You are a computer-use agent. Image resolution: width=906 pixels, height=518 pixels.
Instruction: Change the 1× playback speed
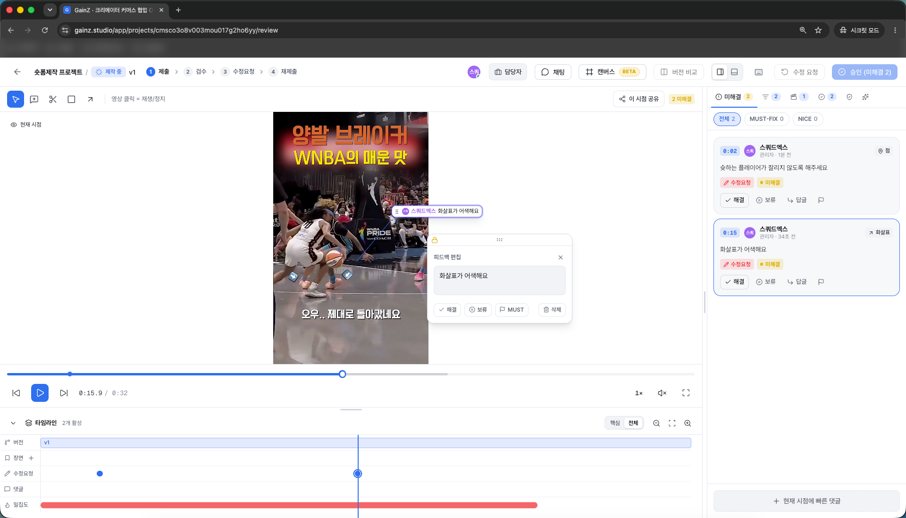click(639, 393)
